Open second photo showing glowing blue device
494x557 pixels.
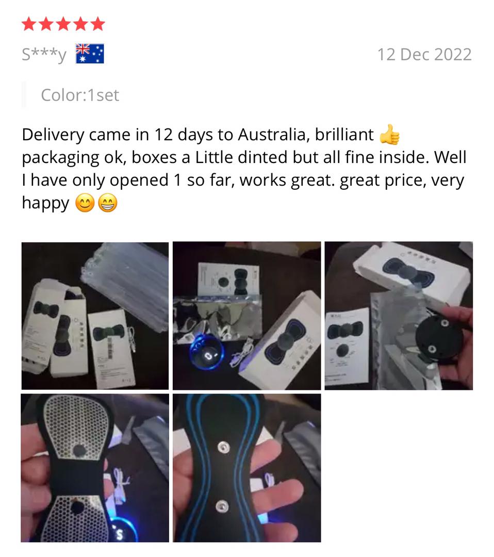247,316
